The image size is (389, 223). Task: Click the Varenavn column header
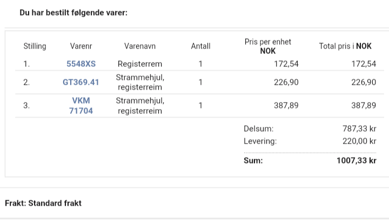pyautogui.click(x=140, y=46)
